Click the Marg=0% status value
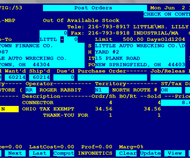This screenshot has width=190, height=158. point(131,147)
